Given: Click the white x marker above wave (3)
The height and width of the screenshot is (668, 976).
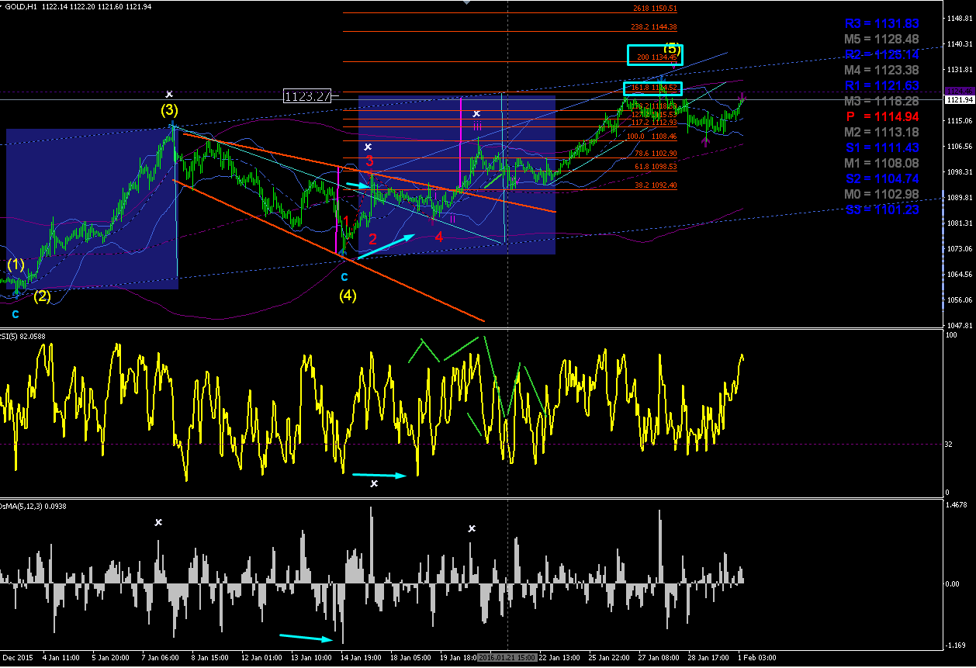Looking at the screenshot, I should (x=169, y=93).
